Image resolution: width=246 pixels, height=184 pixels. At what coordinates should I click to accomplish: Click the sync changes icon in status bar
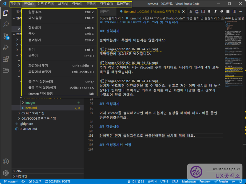pos(23,181)
